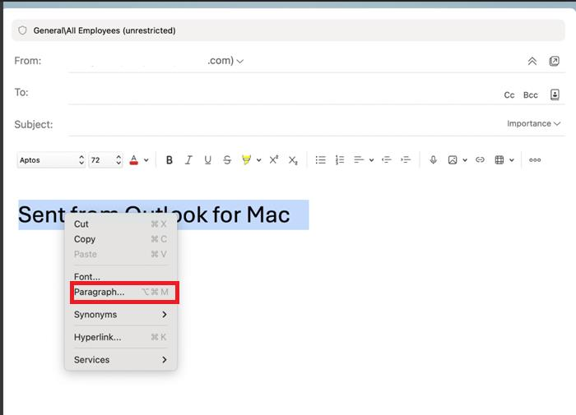Insert a bulleted list
Screen dimensions: 576x415
[x=320, y=160]
